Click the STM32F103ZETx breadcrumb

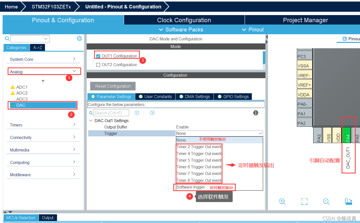[x=51, y=7]
